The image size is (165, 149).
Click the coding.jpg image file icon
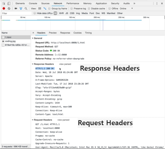pyautogui.click(x=3, y=41)
